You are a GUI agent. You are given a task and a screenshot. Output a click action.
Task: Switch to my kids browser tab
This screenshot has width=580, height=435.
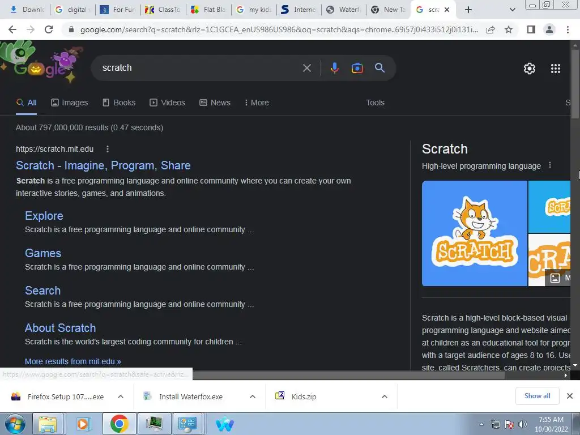(254, 10)
